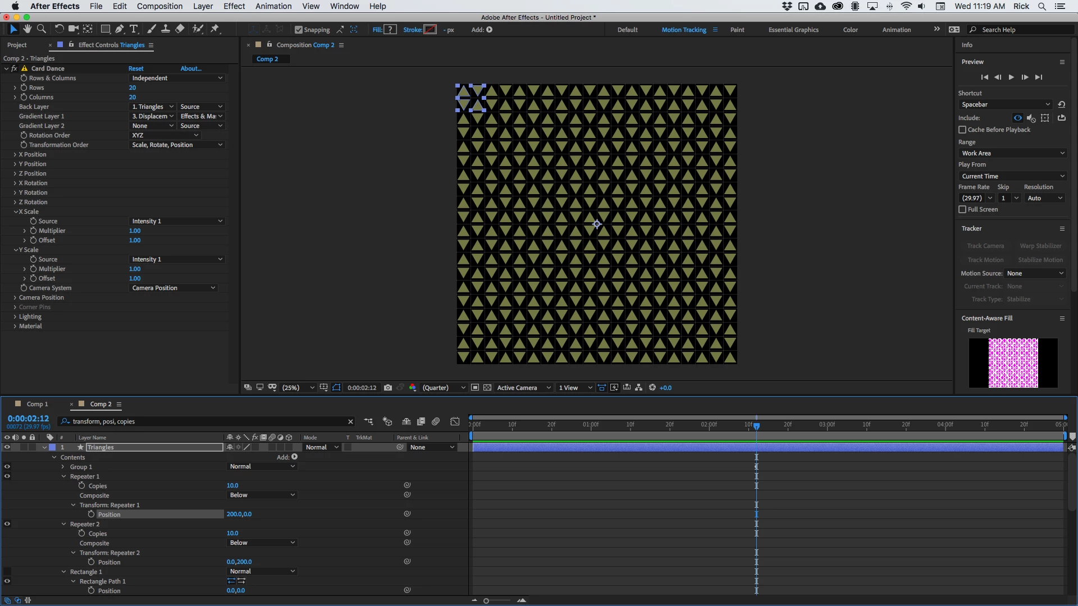Viewport: 1078px width, 606px height.
Task: Take a snapshot with camera icon
Action: [387, 388]
